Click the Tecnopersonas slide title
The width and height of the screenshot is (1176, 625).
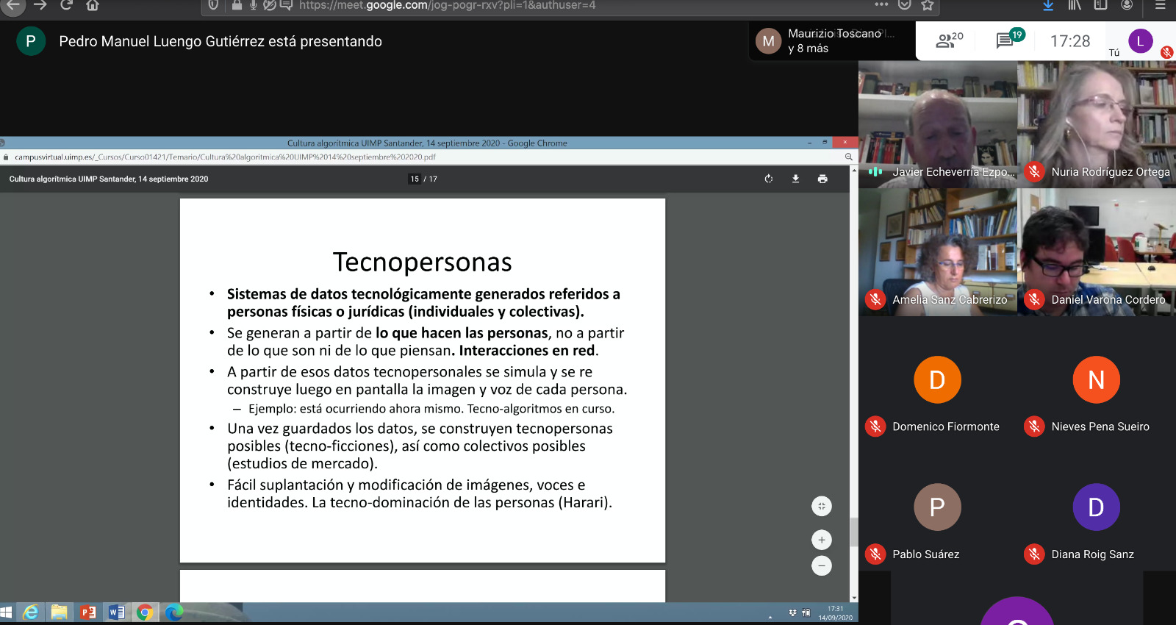point(422,262)
